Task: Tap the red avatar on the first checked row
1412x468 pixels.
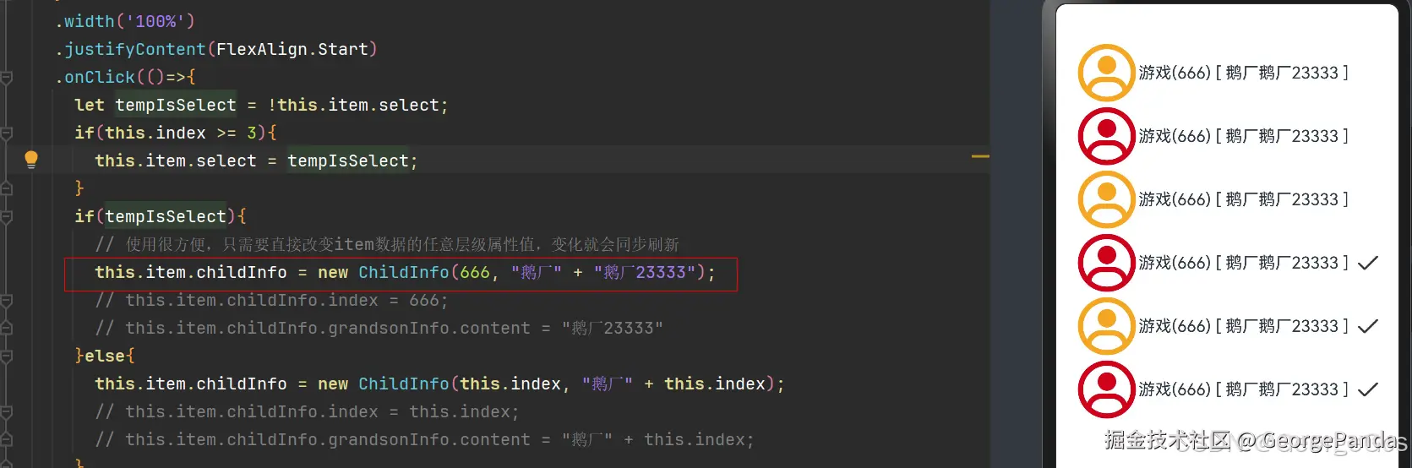Action: point(1106,263)
